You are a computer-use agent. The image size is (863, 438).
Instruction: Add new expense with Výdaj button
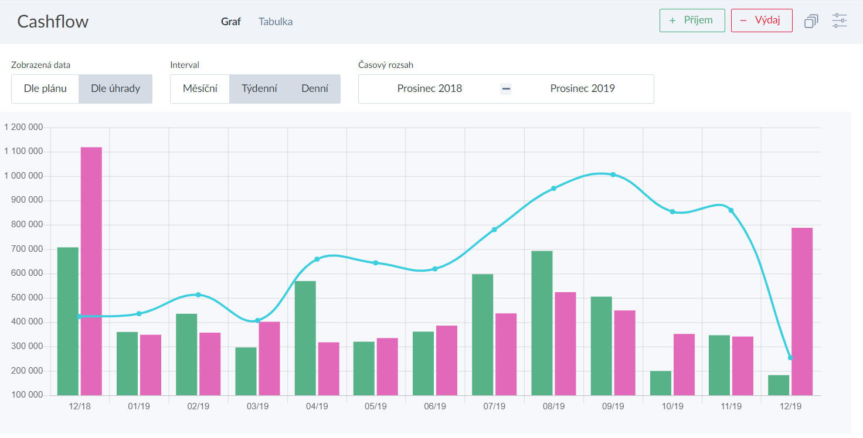coord(762,20)
